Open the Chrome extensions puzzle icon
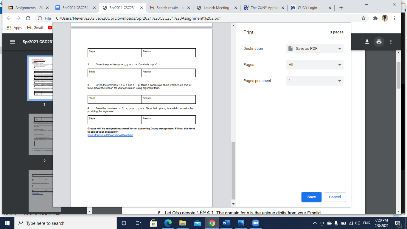407x229 pixels. 376,18
